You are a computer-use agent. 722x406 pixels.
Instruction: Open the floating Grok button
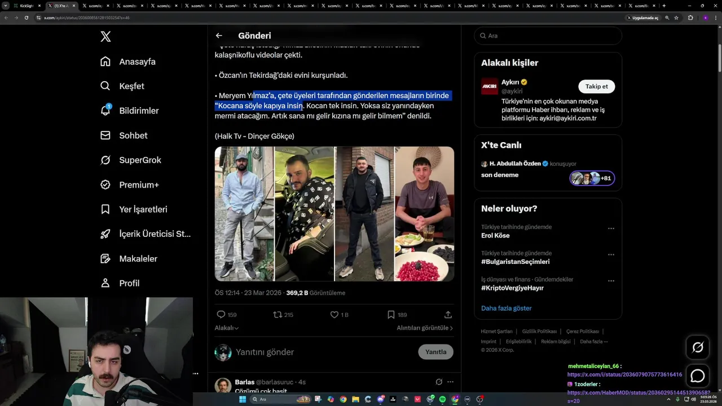(x=698, y=347)
